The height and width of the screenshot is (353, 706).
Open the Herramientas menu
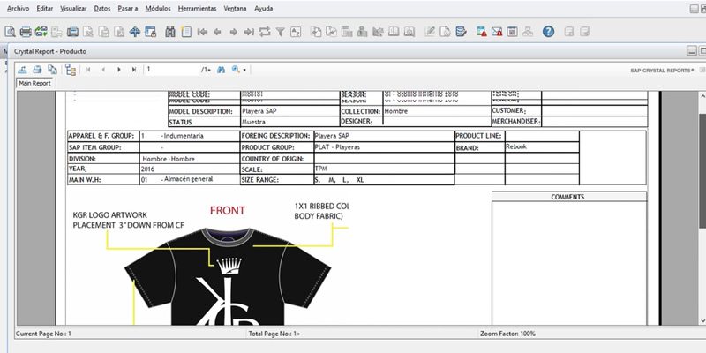point(198,8)
